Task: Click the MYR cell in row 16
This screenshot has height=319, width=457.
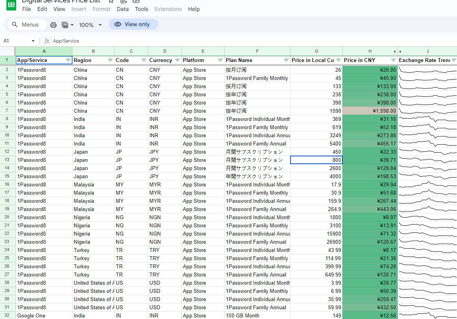Action: [165, 184]
